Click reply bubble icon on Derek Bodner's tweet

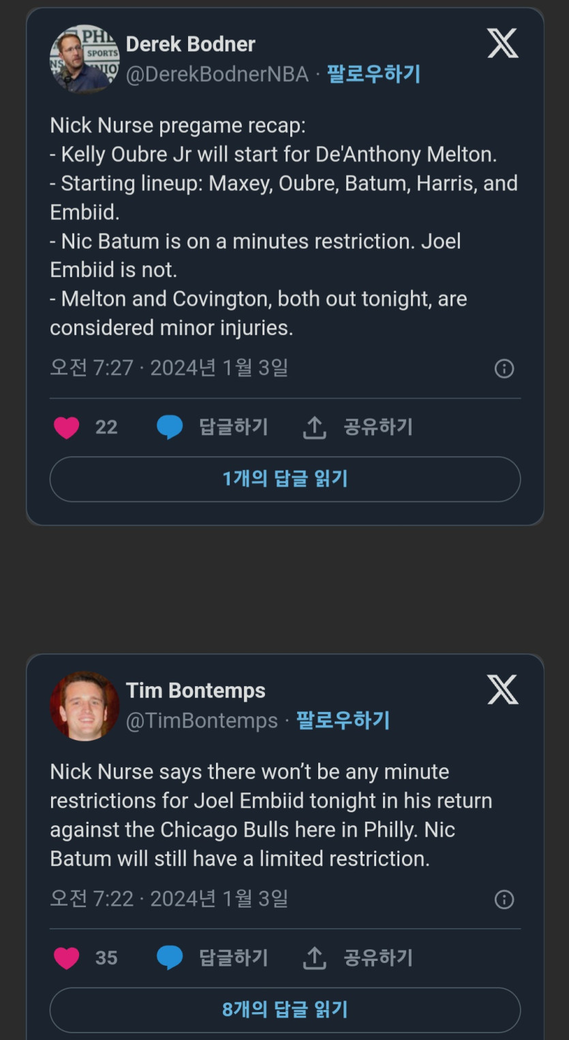[170, 428]
